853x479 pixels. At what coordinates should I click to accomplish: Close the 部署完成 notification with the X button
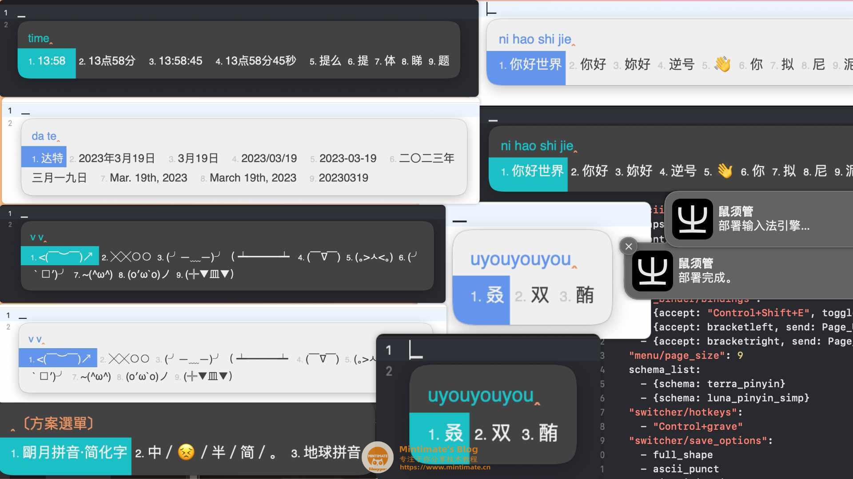click(x=628, y=247)
